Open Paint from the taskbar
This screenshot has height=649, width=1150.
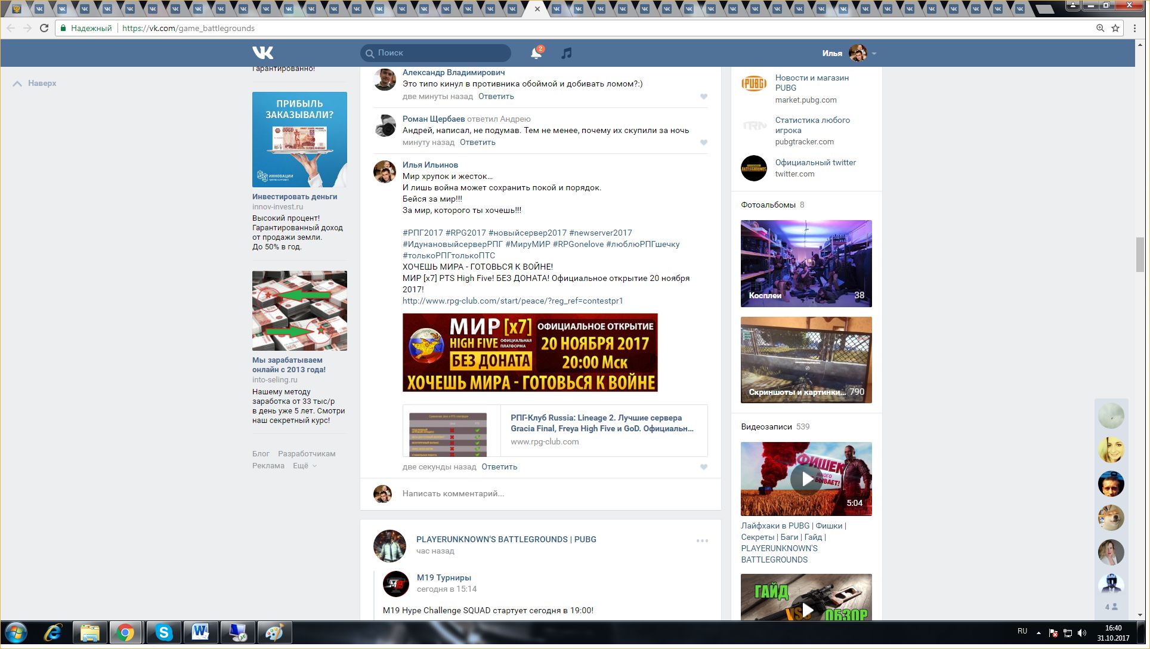coord(274,633)
